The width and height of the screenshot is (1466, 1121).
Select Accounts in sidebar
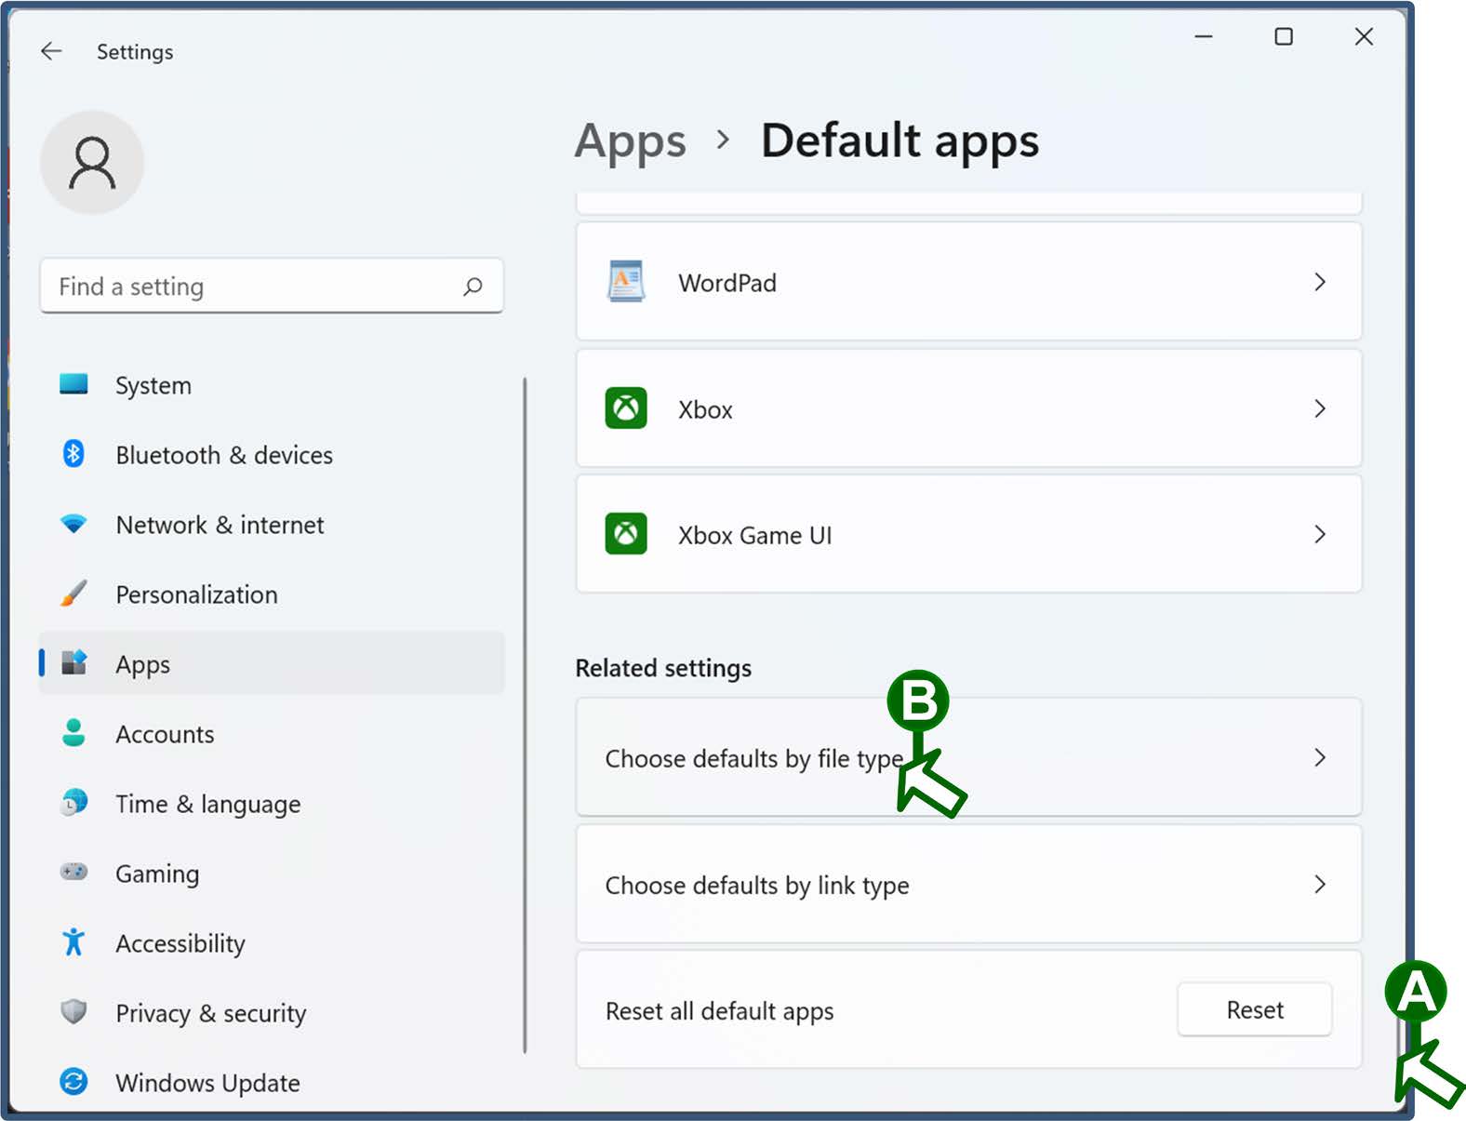coord(272,734)
